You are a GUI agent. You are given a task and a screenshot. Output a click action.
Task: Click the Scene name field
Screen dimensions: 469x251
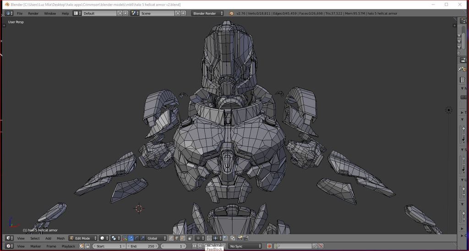pos(158,13)
